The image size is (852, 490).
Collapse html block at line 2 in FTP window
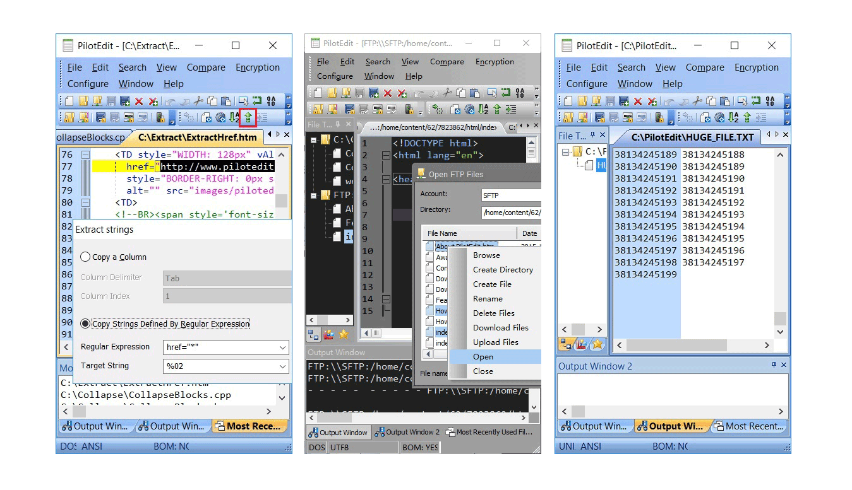click(x=386, y=155)
